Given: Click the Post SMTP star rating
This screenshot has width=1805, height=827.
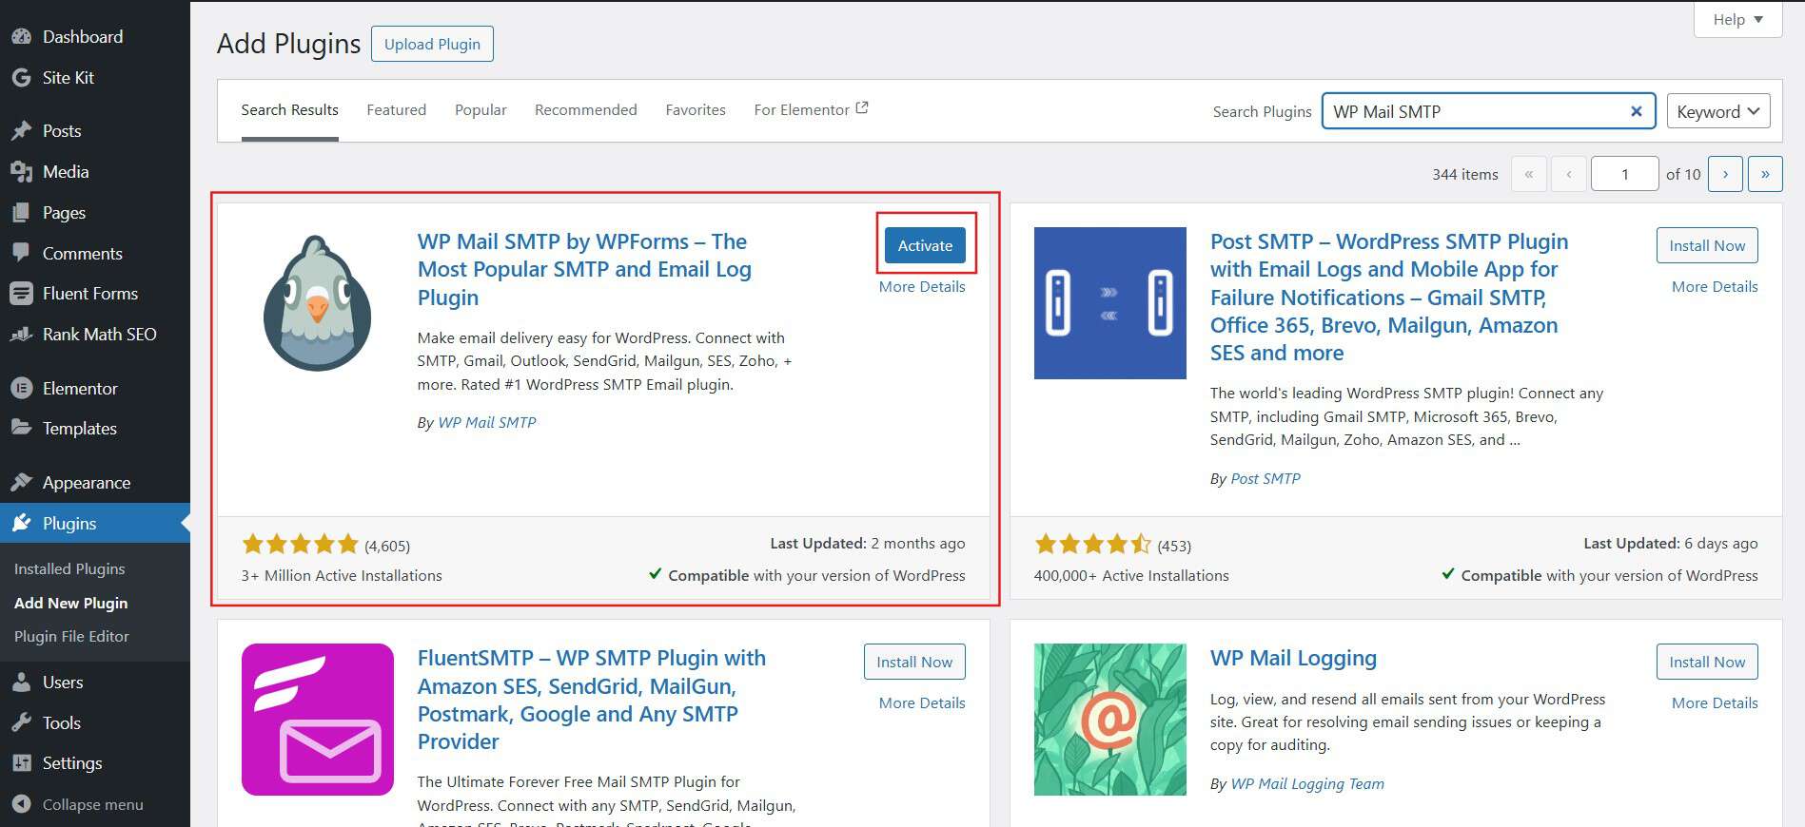Looking at the screenshot, I should pyautogui.click(x=1092, y=545).
